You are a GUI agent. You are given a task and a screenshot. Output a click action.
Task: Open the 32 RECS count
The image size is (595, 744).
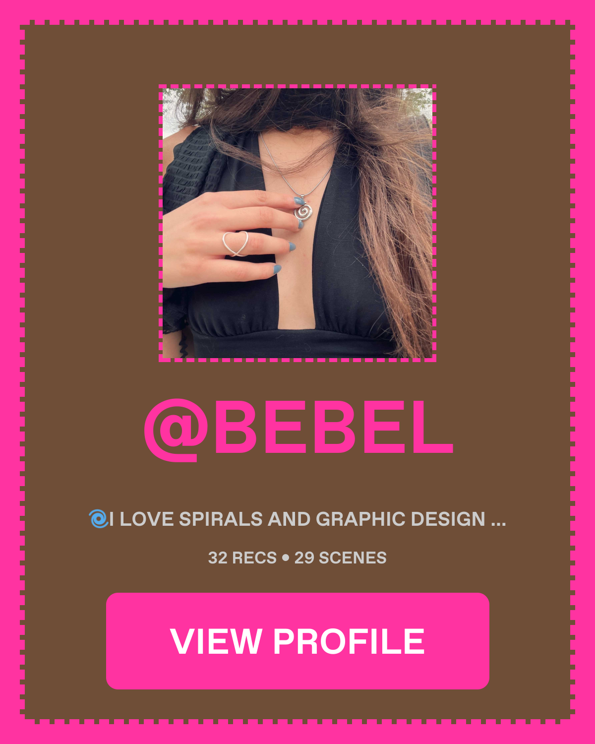coord(242,558)
